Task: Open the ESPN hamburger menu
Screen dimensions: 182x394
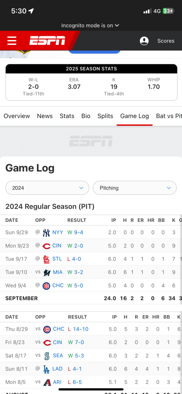Action: [x=12, y=41]
